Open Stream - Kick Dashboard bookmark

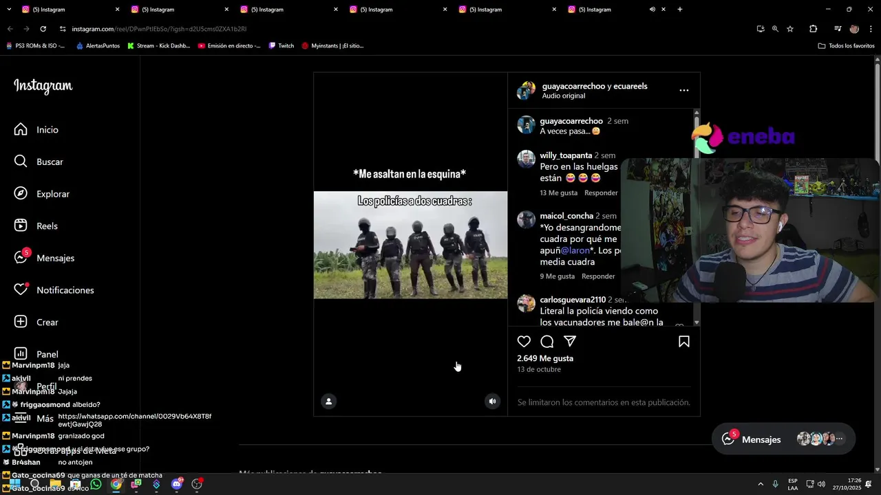pos(158,46)
